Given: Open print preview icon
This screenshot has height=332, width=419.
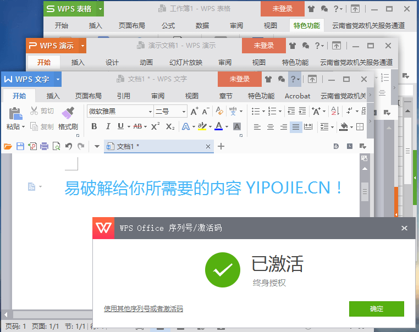Looking at the screenshot, I should pyautogui.click(x=57, y=146).
